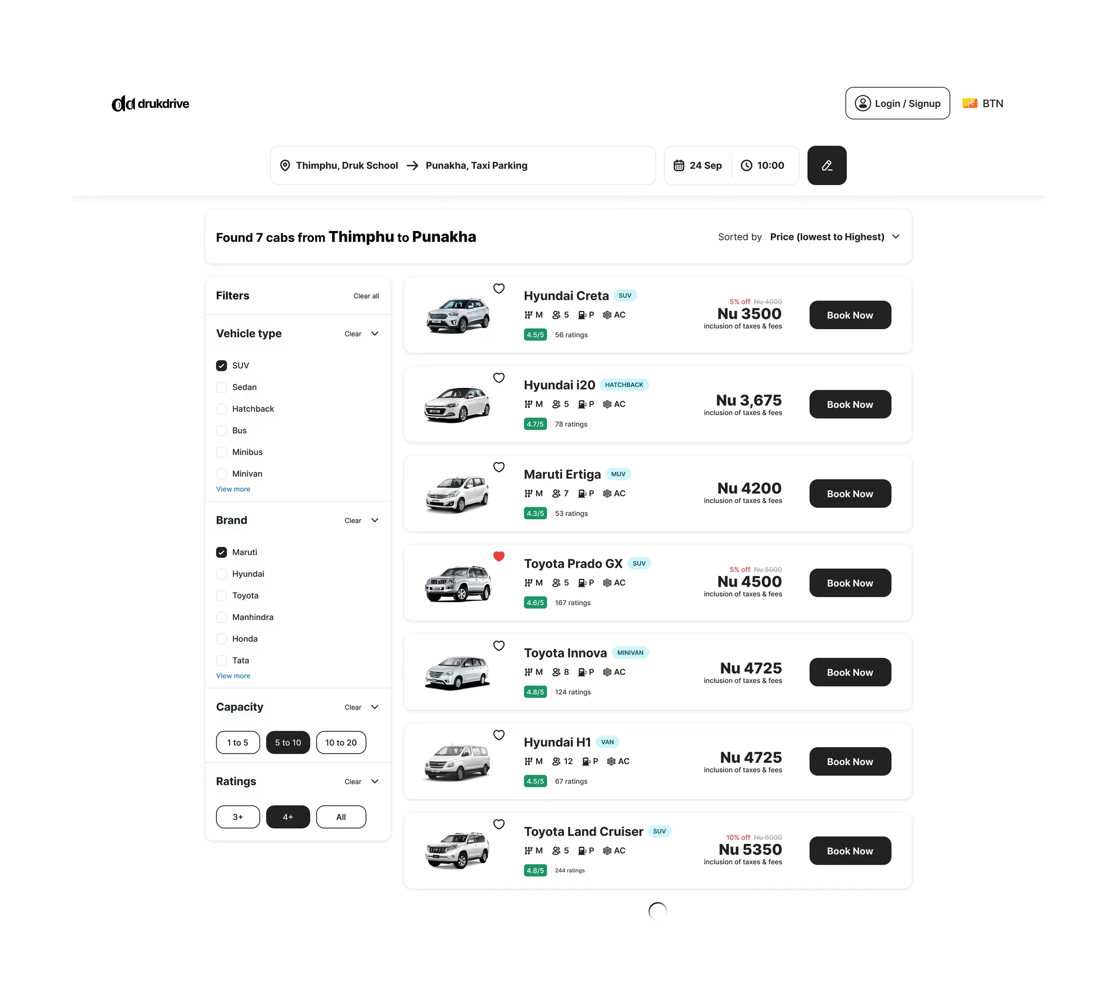This screenshot has height=1008, width=1117.
Task: Click the AC icon on Hyundai H1
Action: tap(610, 761)
